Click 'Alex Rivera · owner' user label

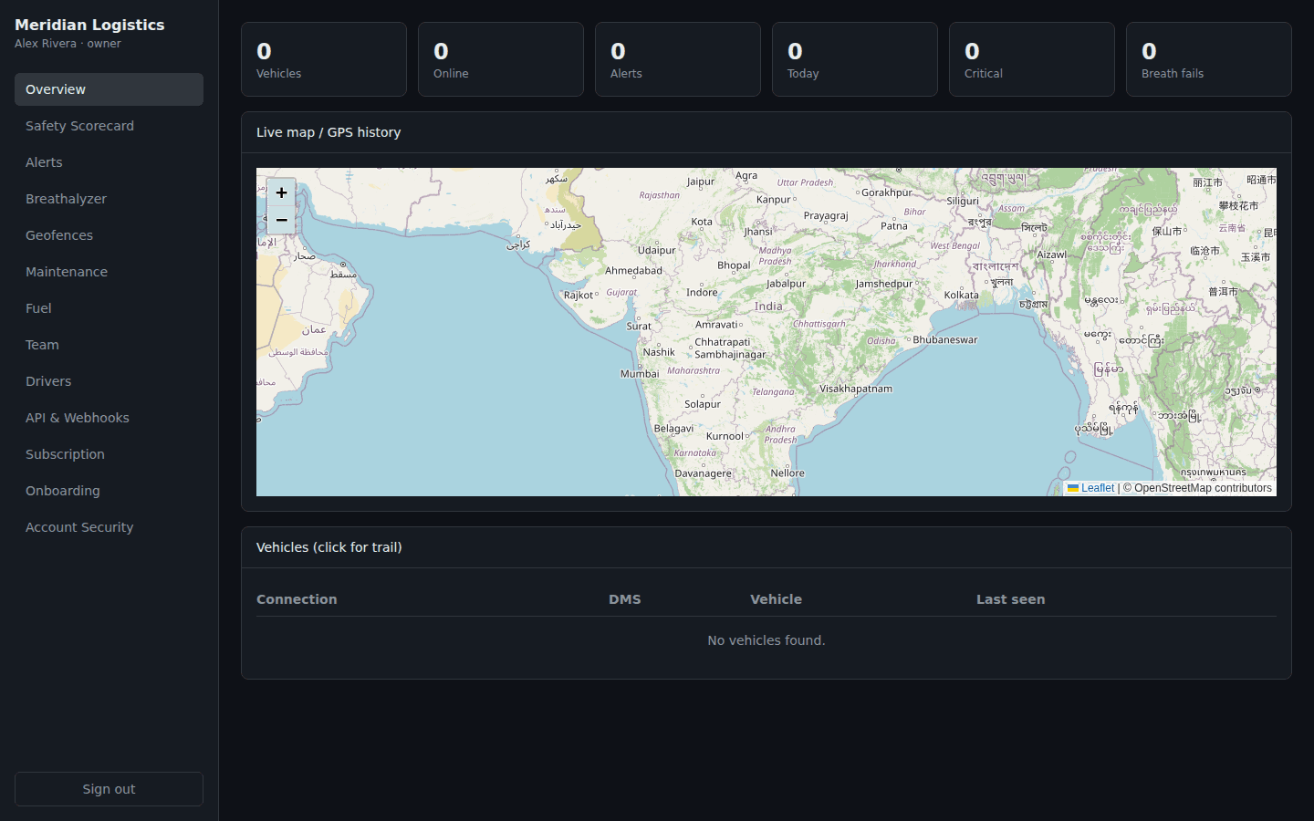[68, 44]
